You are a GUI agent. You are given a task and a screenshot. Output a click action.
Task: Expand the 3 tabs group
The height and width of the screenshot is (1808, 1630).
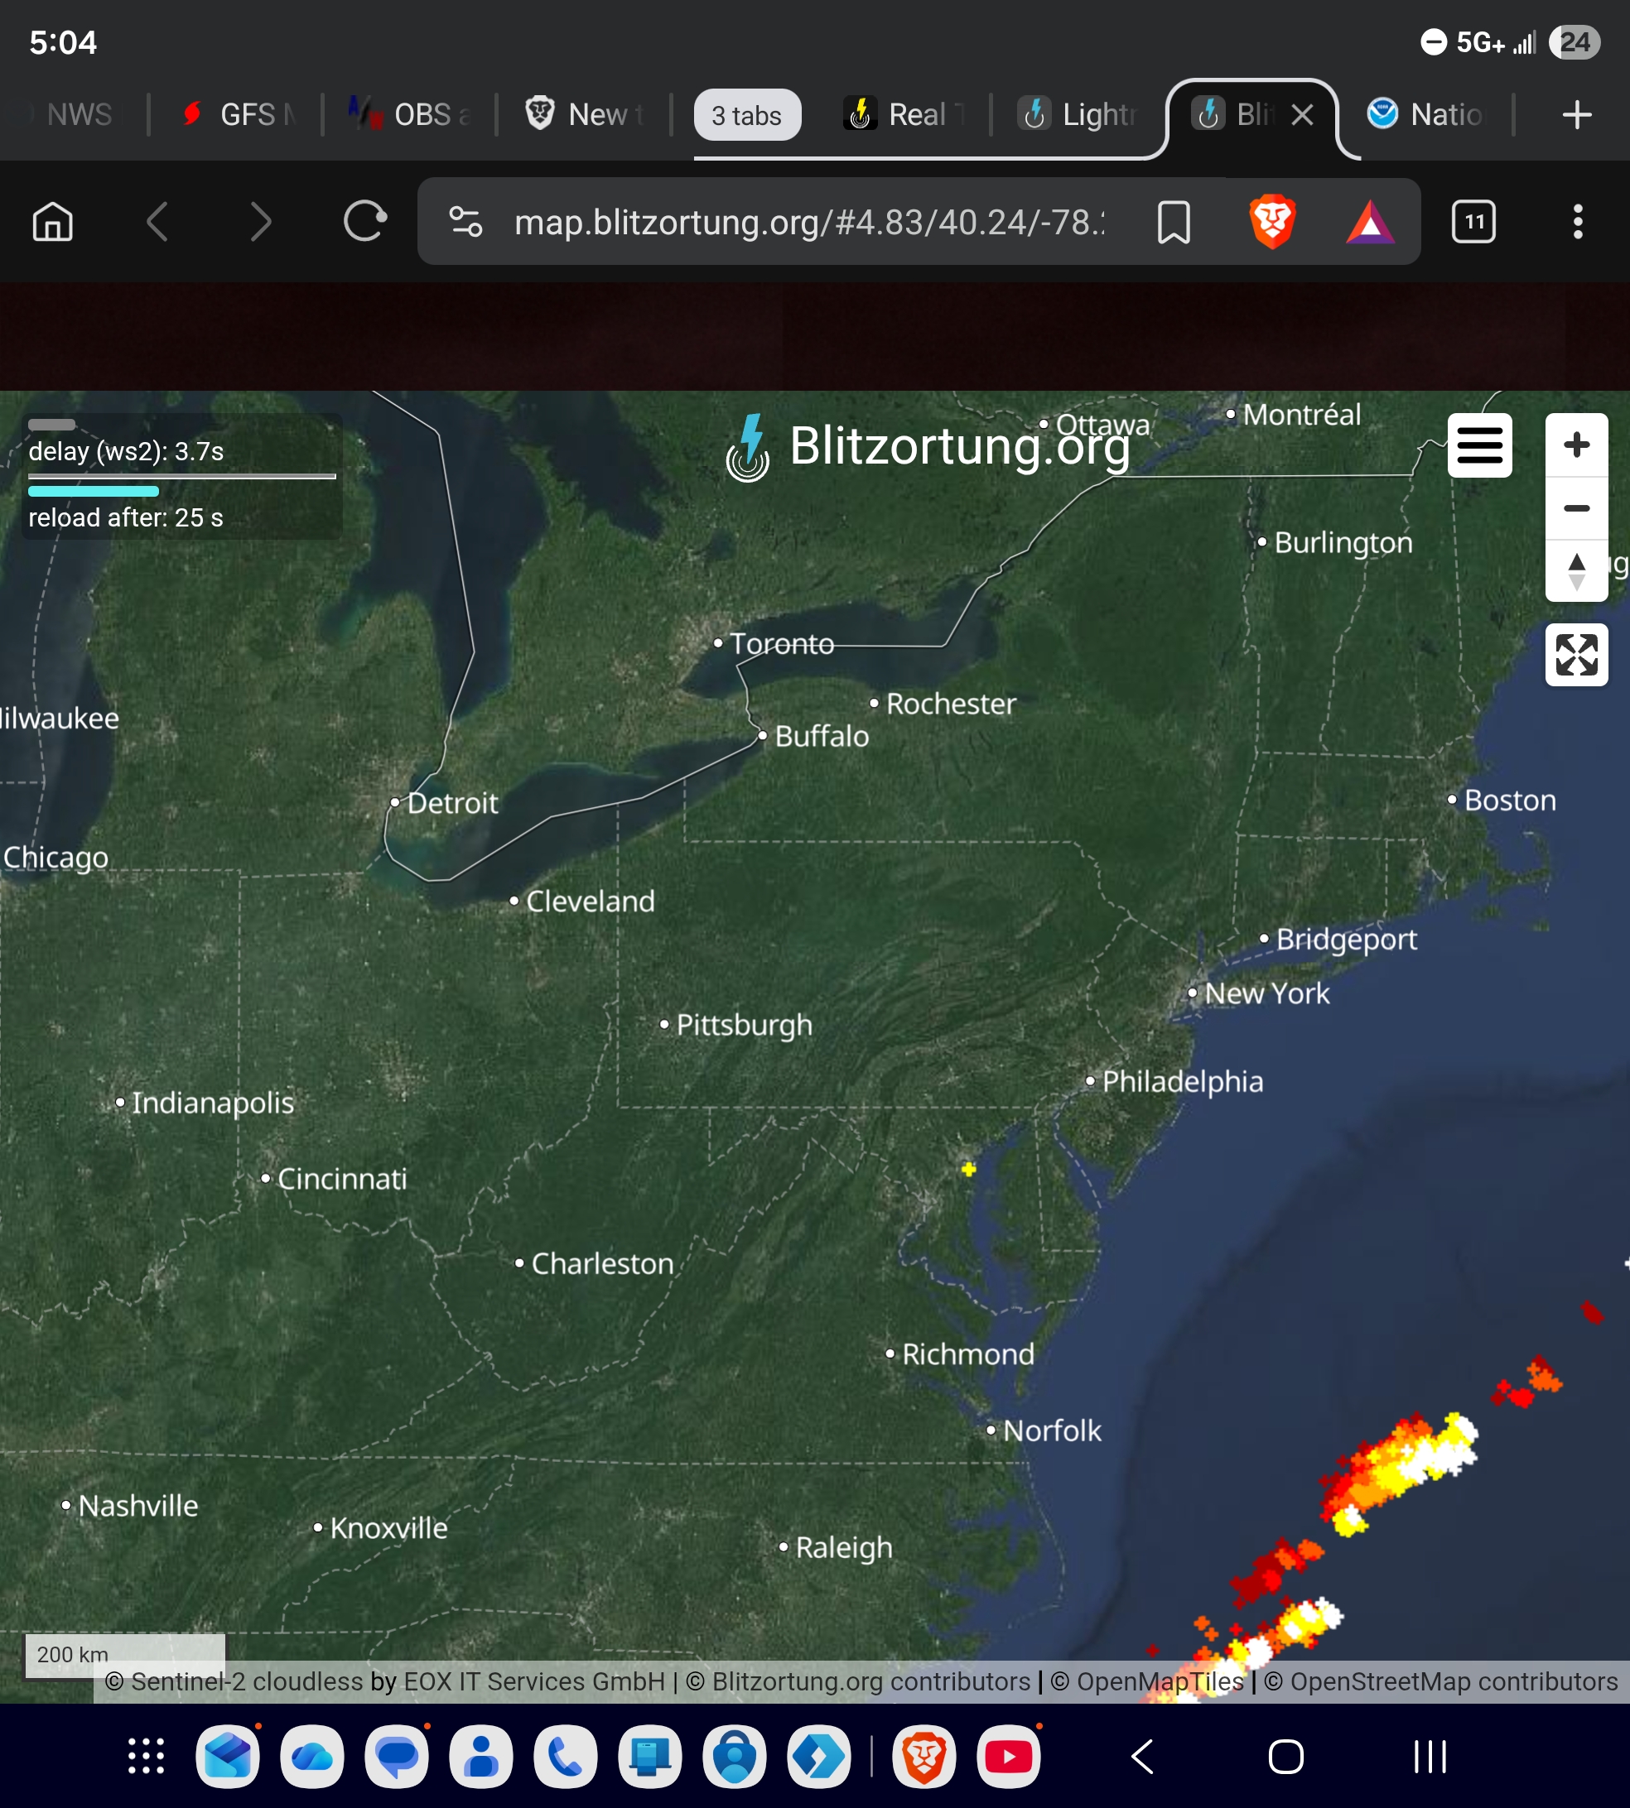pos(746,115)
